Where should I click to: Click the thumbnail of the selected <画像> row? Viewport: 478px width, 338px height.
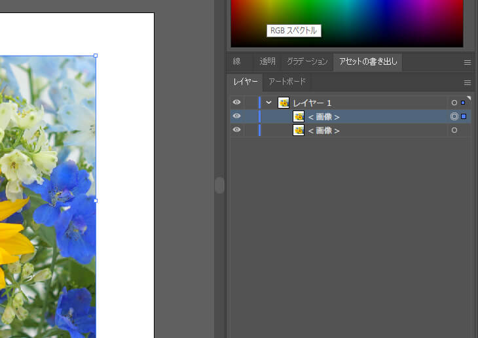point(299,116)
